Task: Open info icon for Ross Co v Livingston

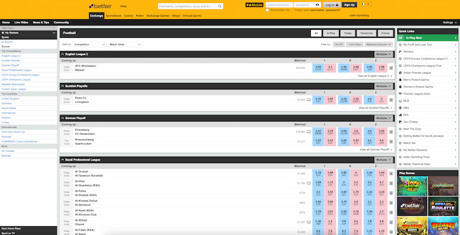Action: click(391, 100)
